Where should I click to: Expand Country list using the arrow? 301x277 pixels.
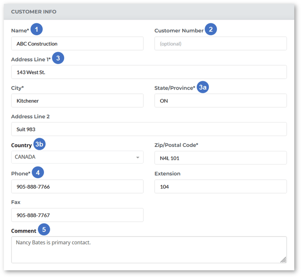[x=137, y=158]
